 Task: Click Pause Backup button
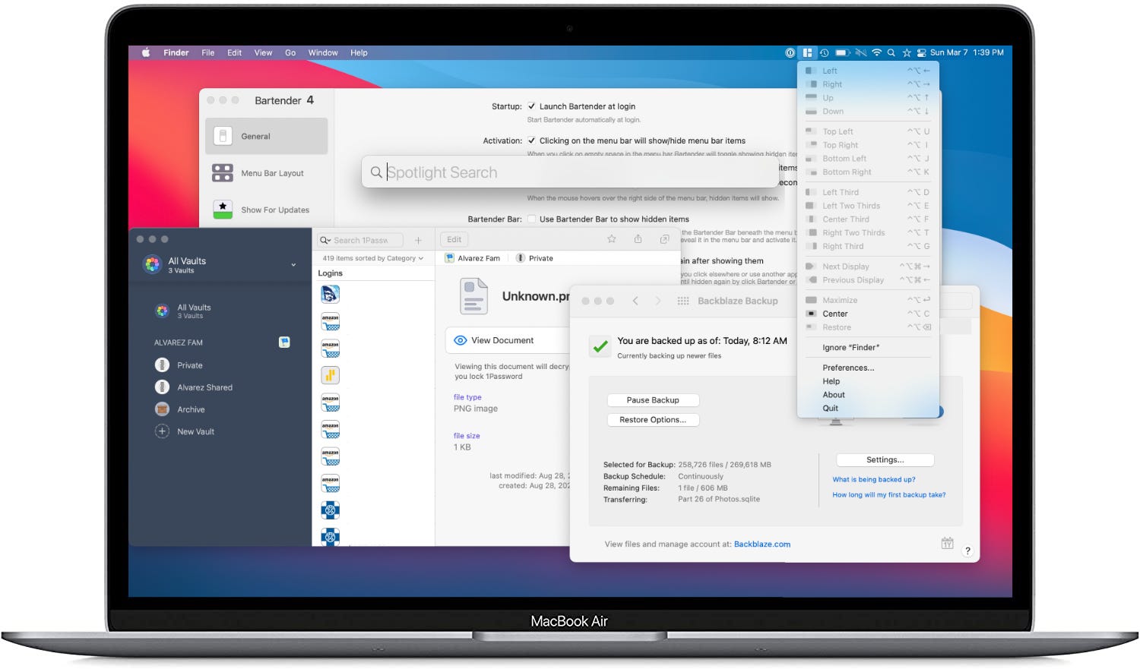tap(653, 400)
